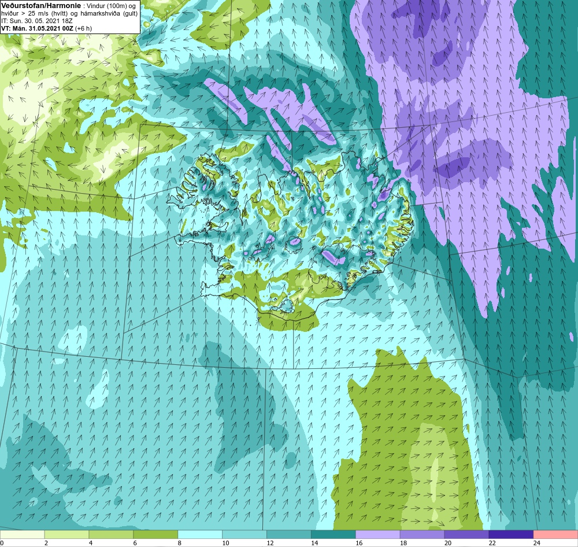Screen dimensions: 578x547
Task: Click the light green 2–4 m/s legend swatch
Action: [x=66, y=534]
